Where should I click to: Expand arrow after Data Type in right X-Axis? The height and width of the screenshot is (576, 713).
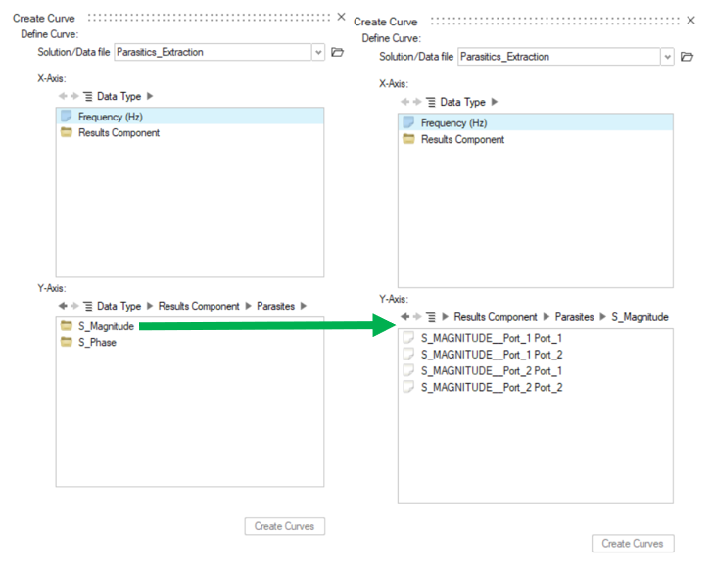click(x=494, y=102)
